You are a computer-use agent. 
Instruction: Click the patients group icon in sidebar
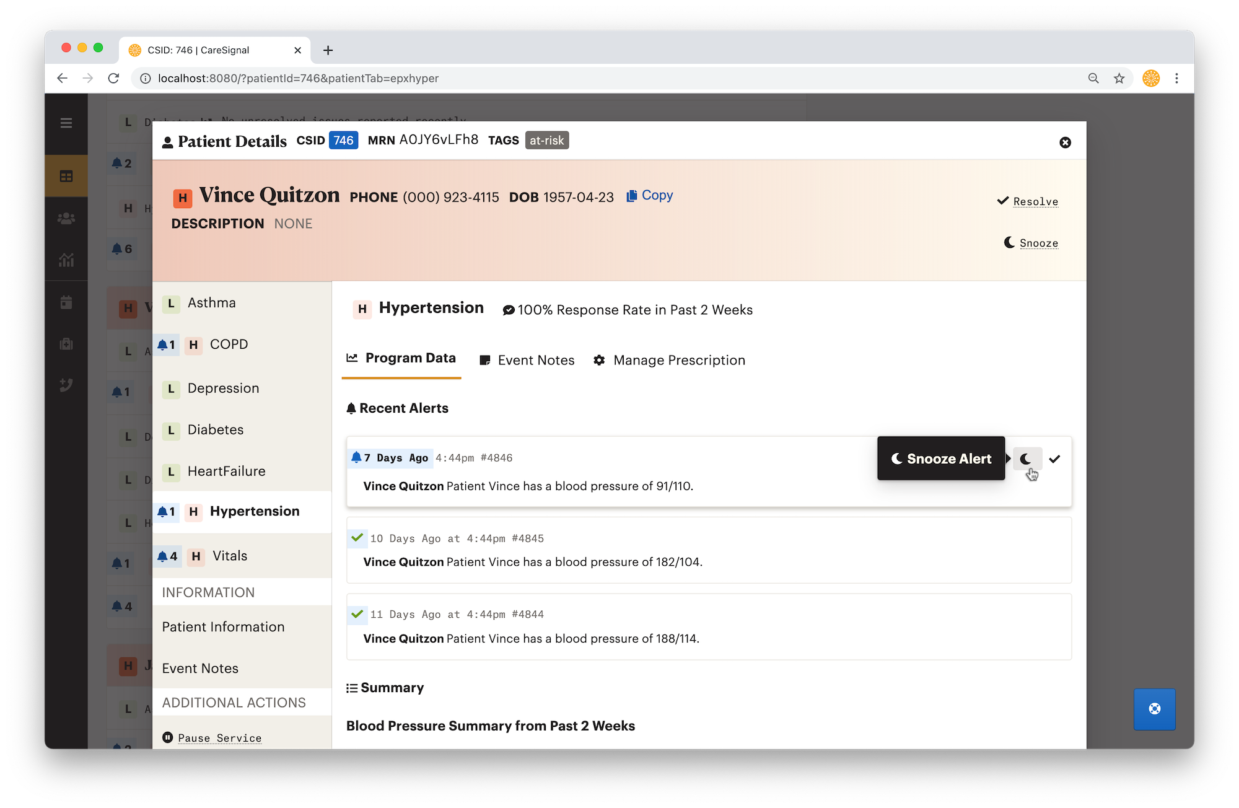[x=66, y=219]
